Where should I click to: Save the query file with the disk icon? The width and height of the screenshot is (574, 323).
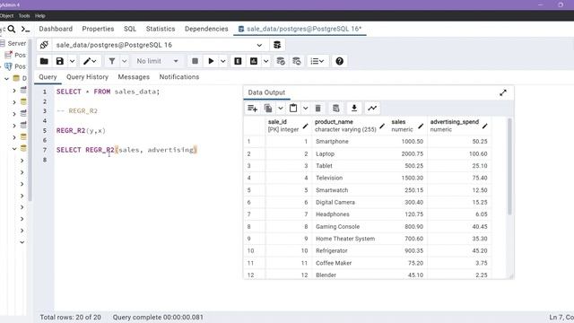(x=60, y=61)
